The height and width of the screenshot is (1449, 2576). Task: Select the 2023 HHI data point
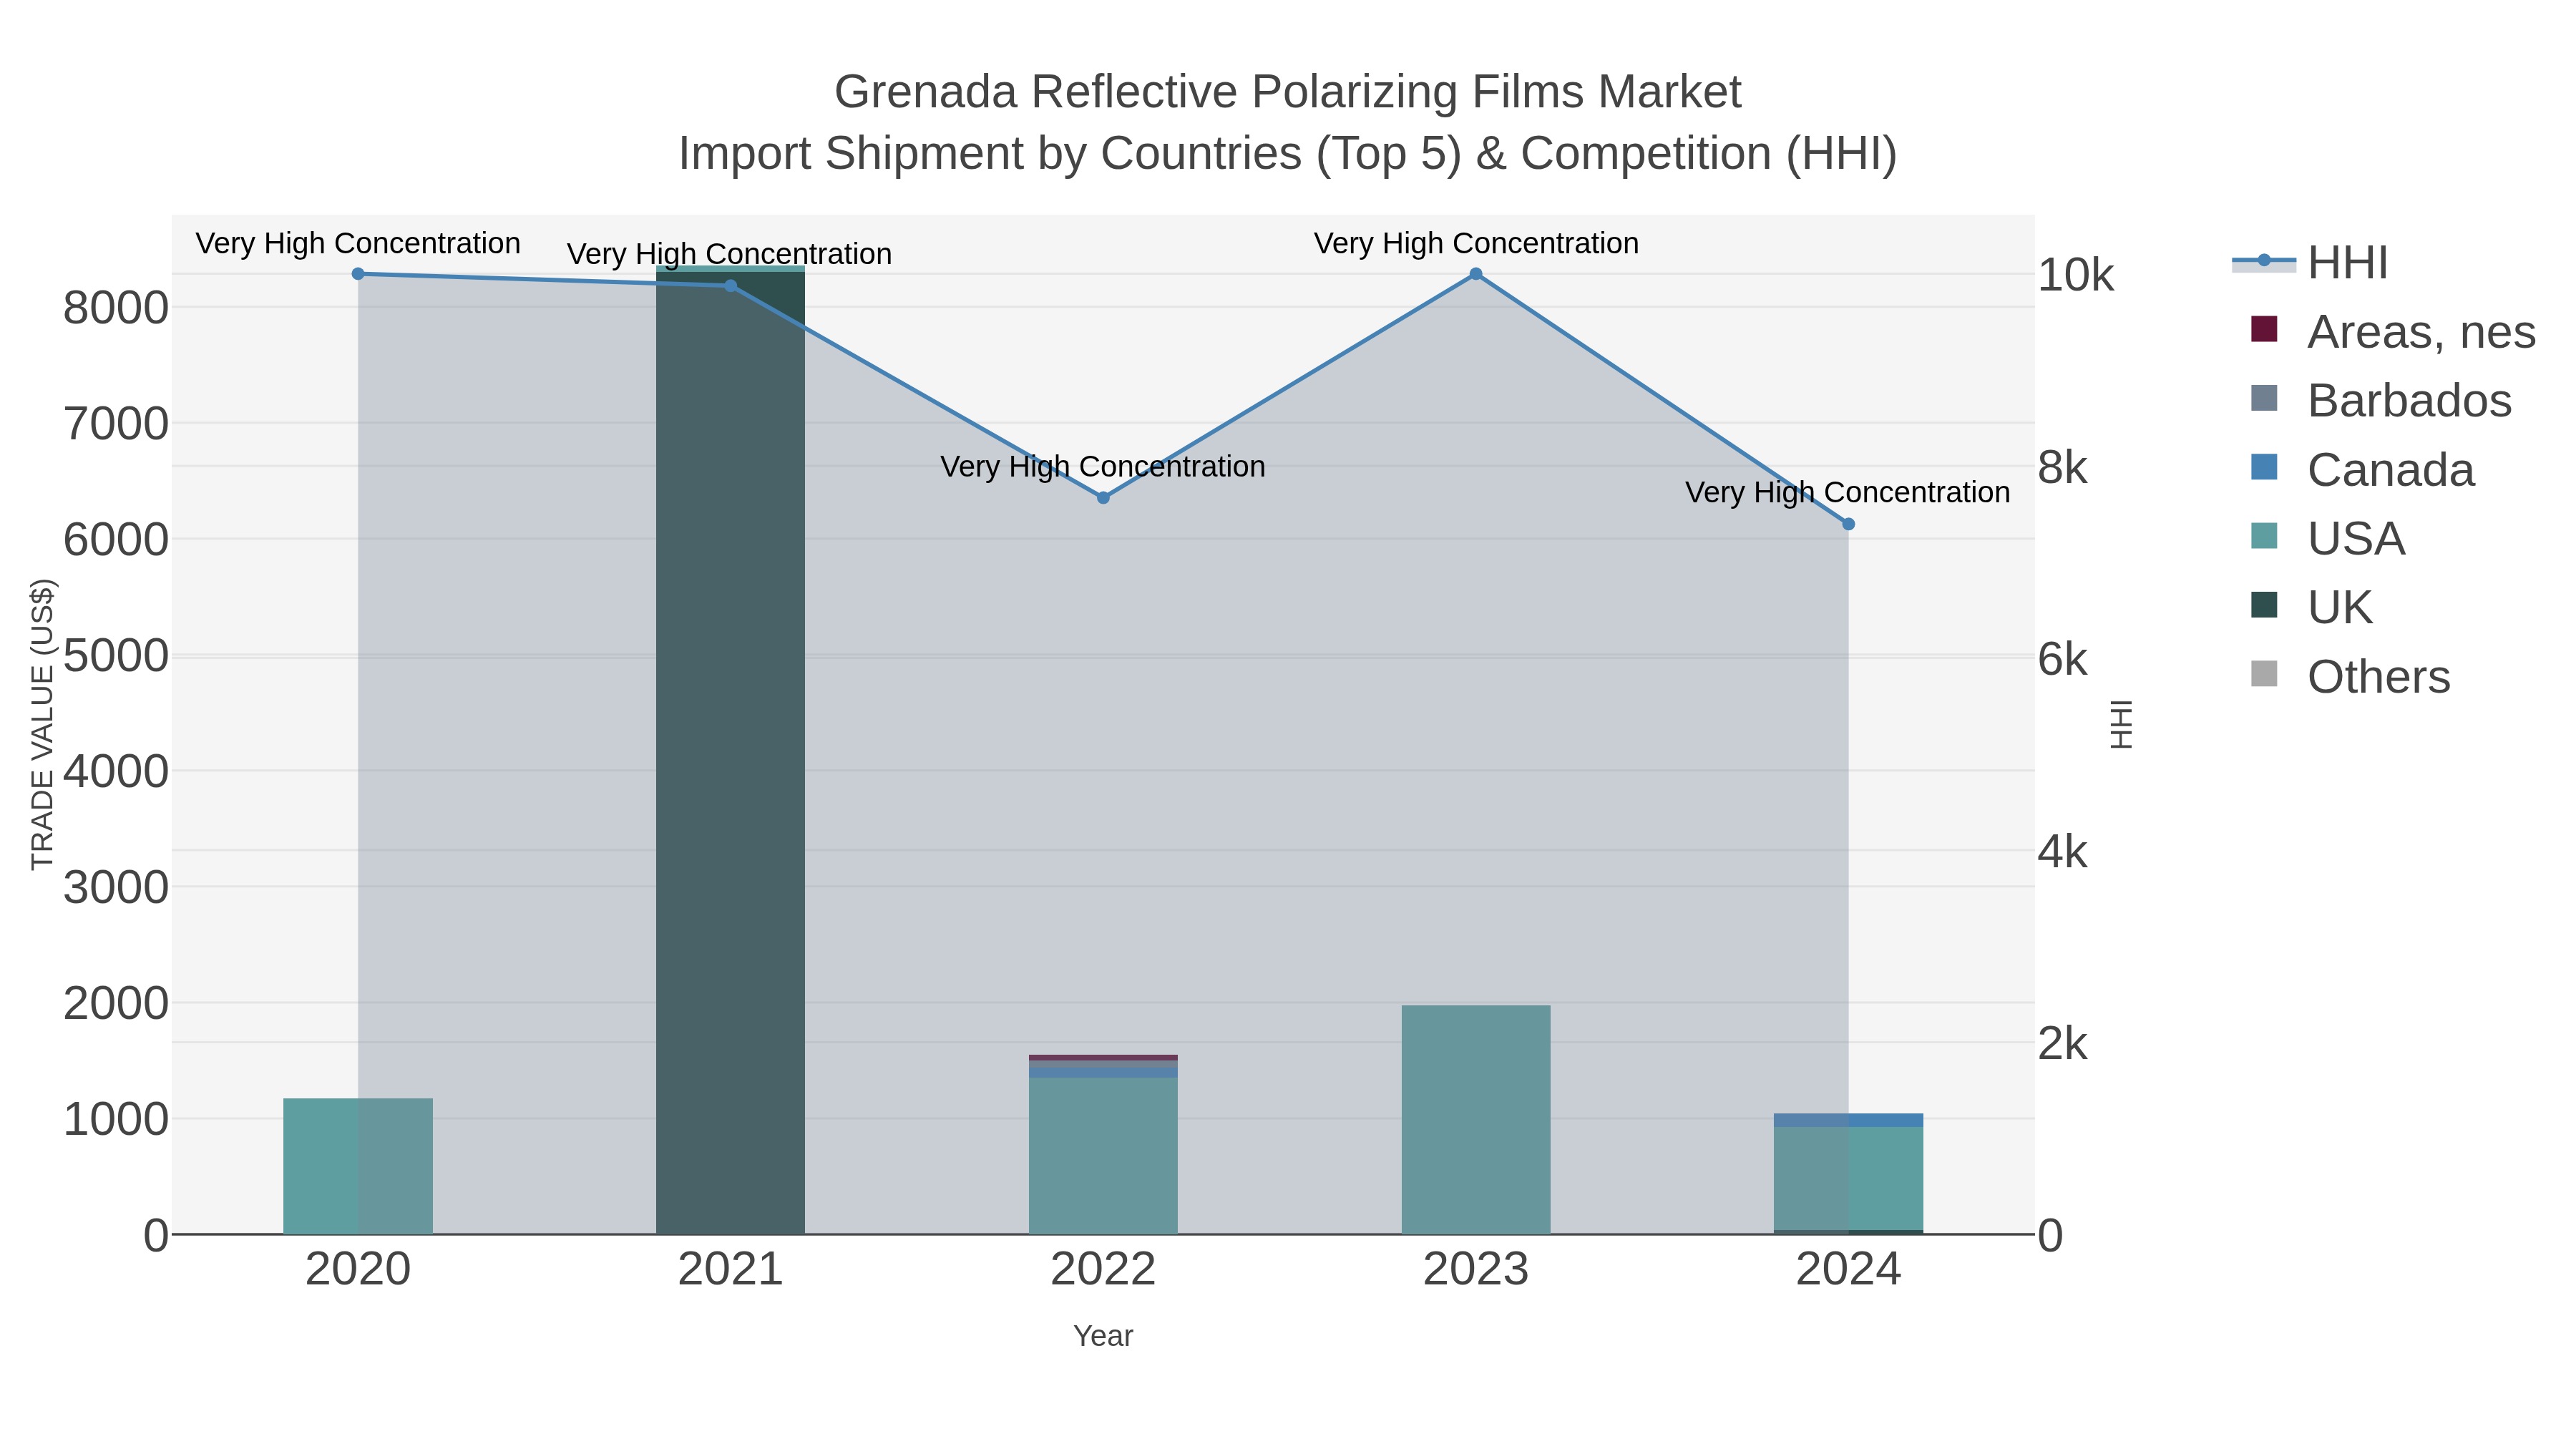[1476, 274]
